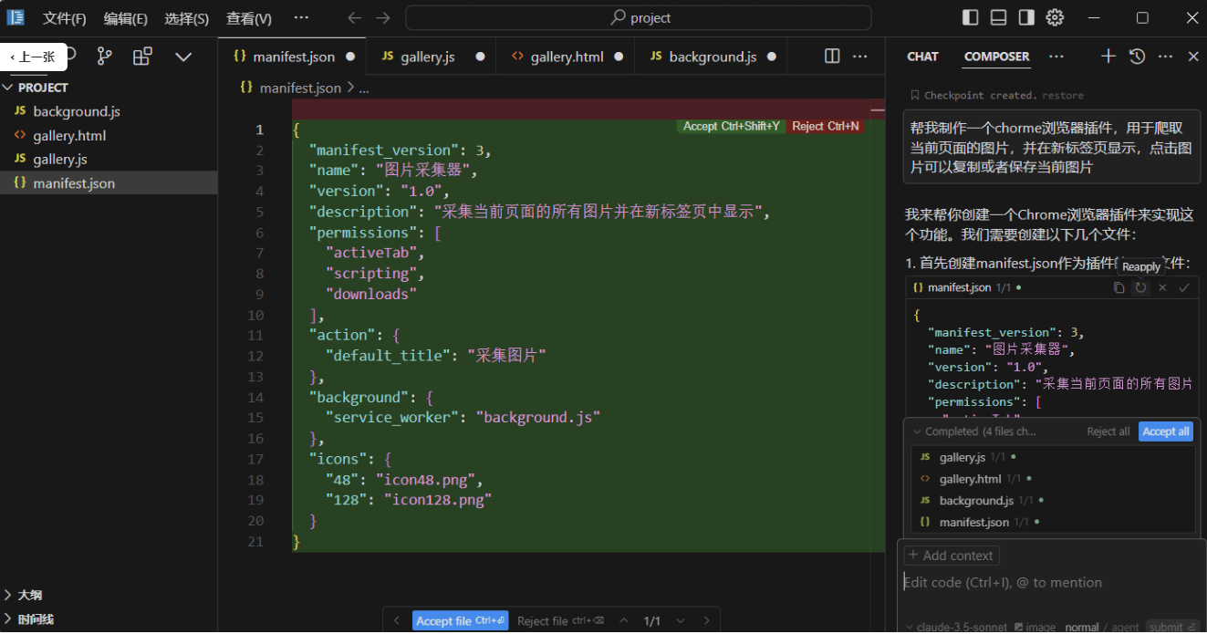Open the VS Code application menu icon
This screenshot has width=1207, height=634.
[x=16, y=17]
